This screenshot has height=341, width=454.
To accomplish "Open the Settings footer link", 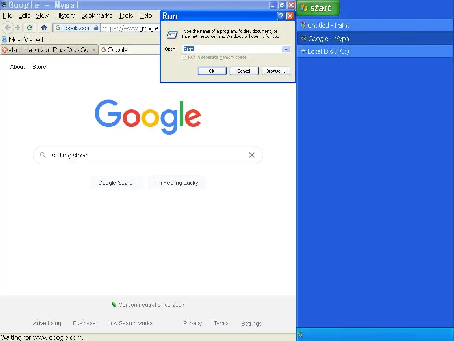I will pos(251,323).
